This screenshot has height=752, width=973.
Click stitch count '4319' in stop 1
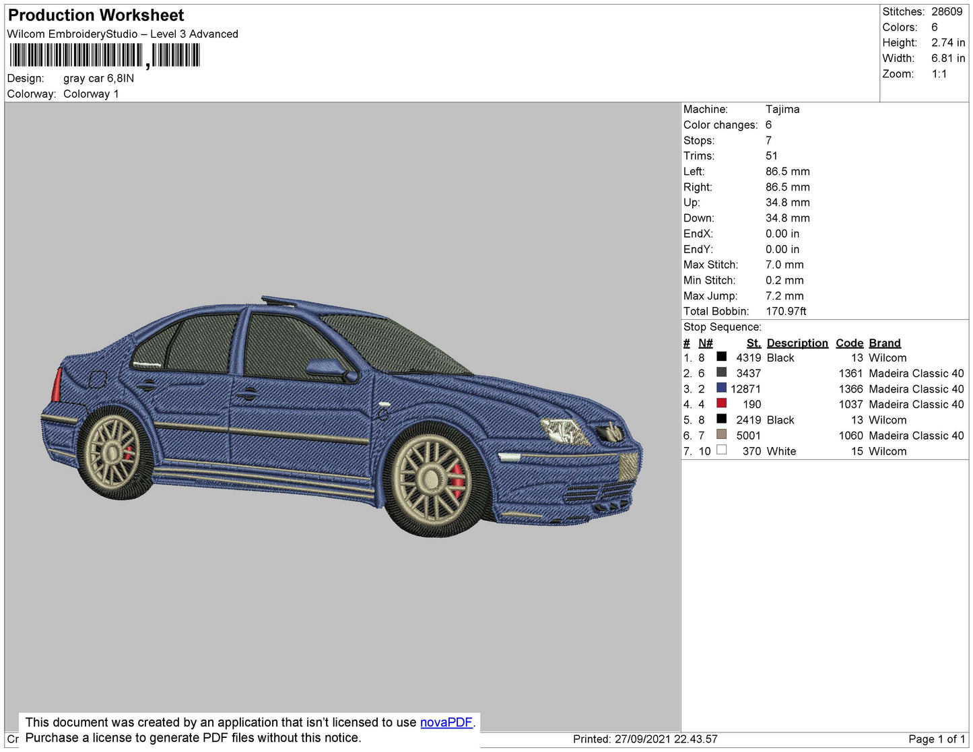(x=749, y=358)
